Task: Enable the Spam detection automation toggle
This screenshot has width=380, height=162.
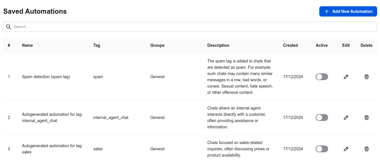Action: coord(322,77)
